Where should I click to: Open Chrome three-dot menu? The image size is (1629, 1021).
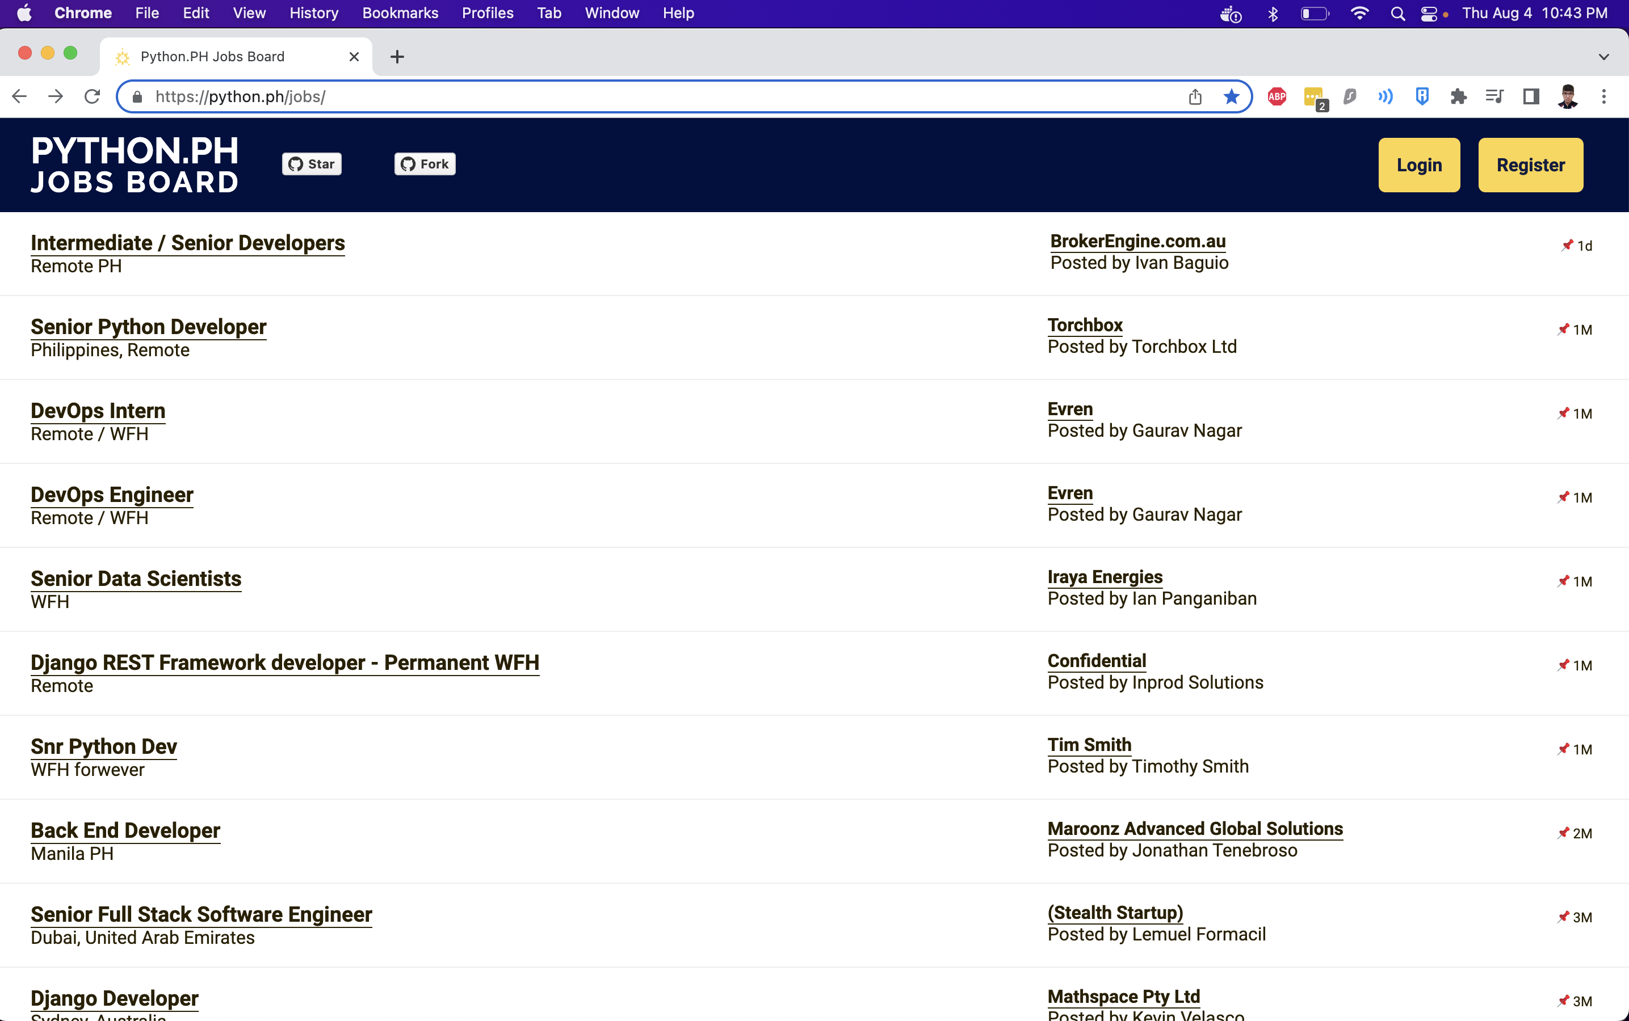pos(1603,96)
